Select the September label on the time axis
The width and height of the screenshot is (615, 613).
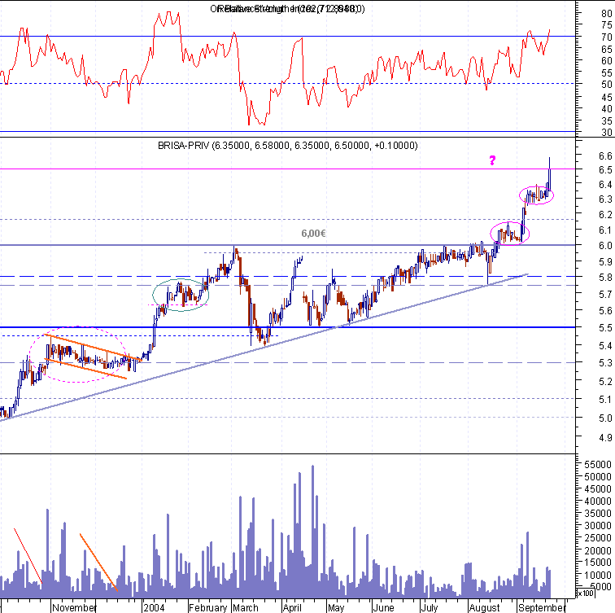point(542,607)
